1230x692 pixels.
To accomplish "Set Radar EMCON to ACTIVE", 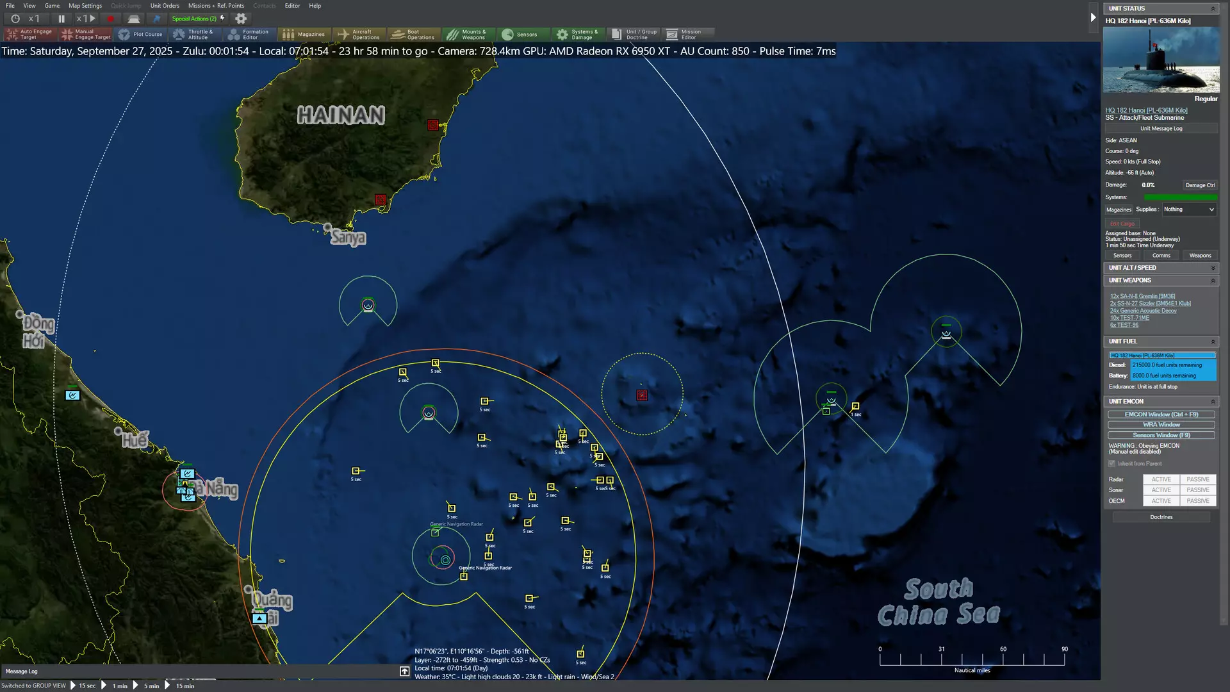I will click(x=1161, y=479).
